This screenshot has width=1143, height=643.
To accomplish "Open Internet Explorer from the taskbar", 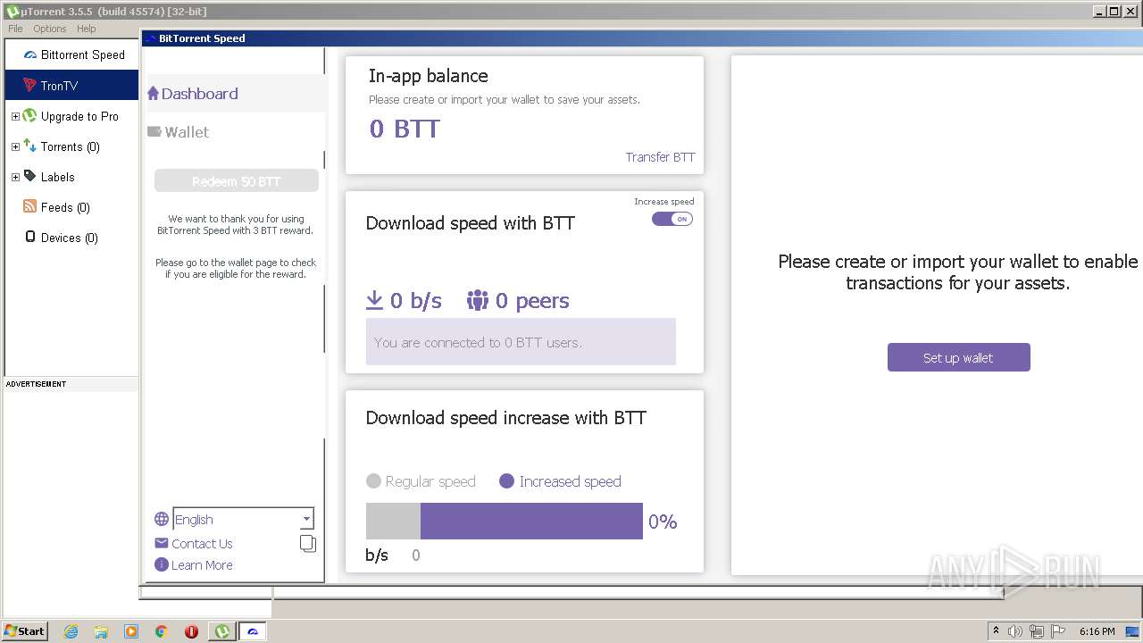I will tap(71, 631).
